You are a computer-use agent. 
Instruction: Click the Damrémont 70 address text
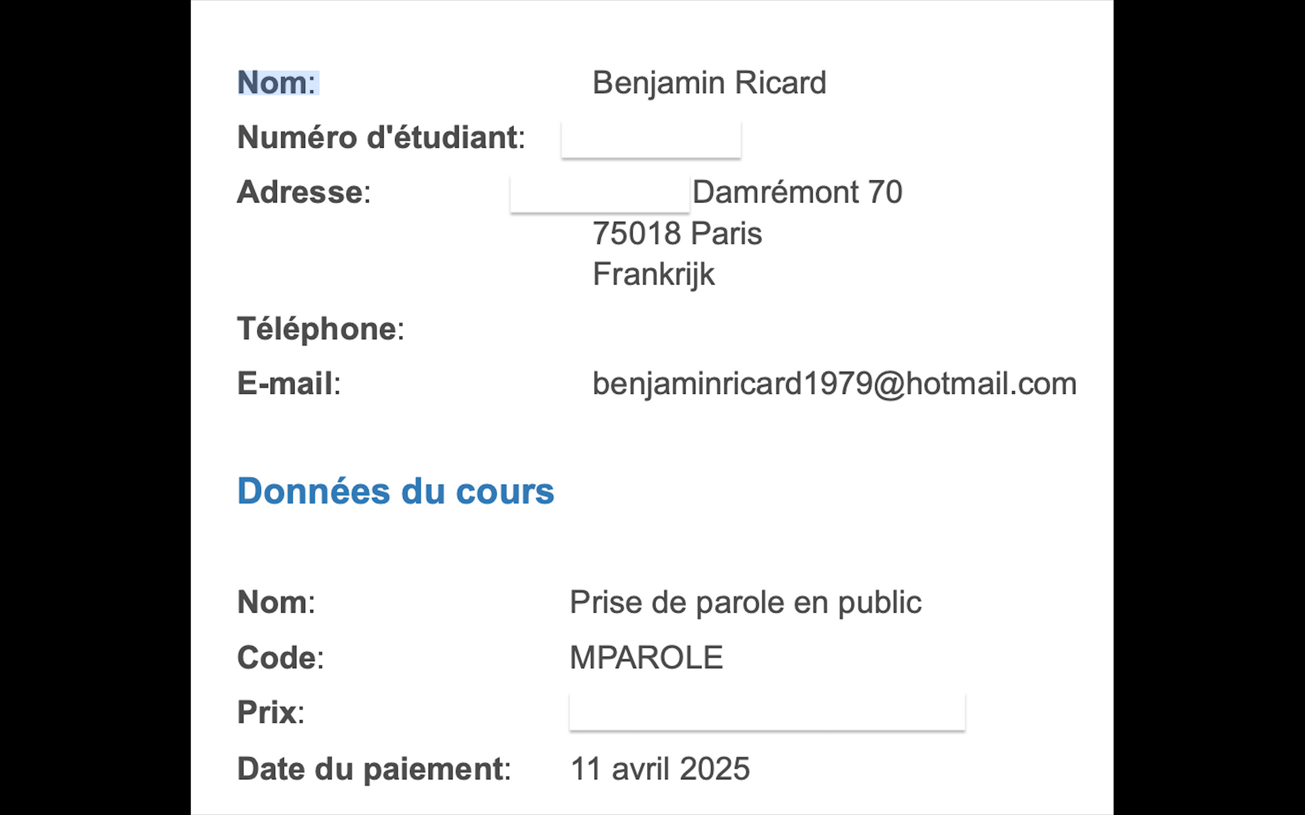pos(797,192)
